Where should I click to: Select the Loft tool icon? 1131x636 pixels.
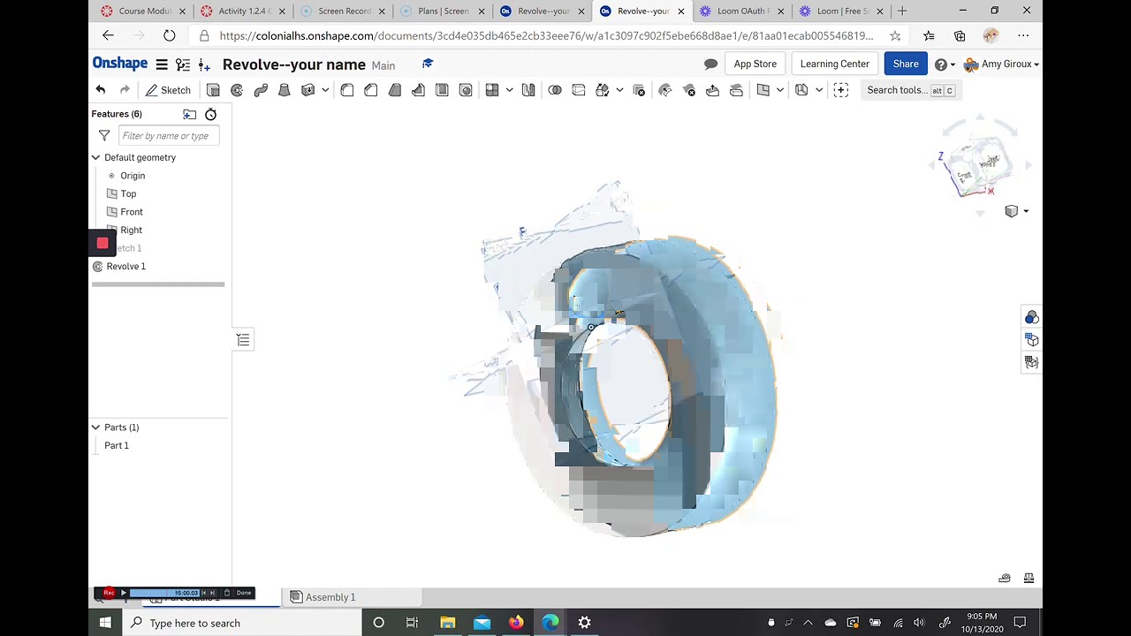point(285,90)
